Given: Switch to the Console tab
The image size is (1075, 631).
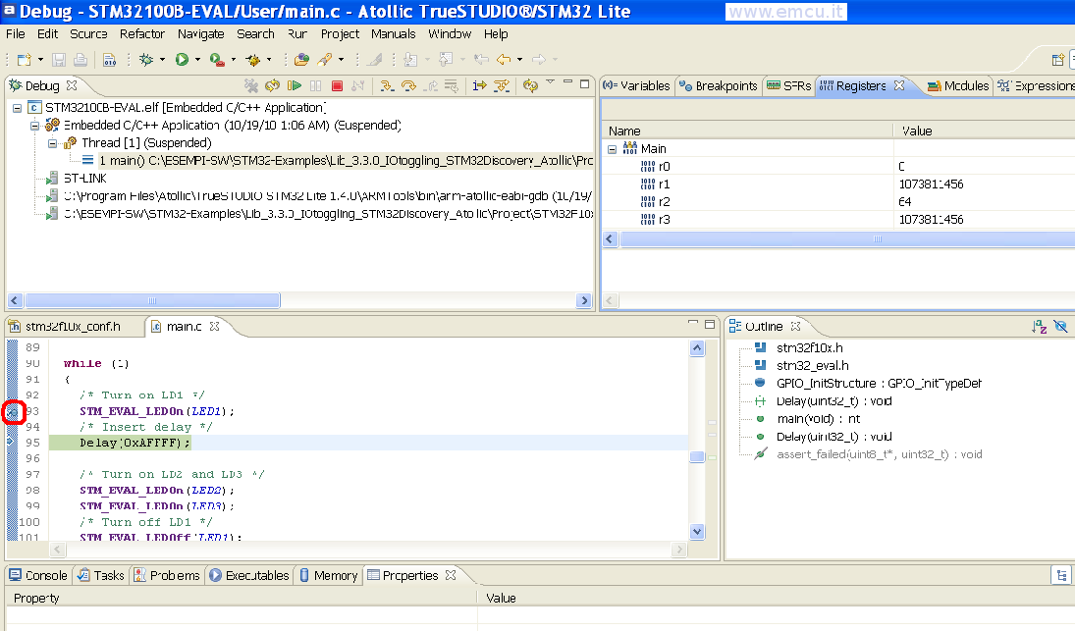Looking at the screenshot, I should tap(38, 575).
